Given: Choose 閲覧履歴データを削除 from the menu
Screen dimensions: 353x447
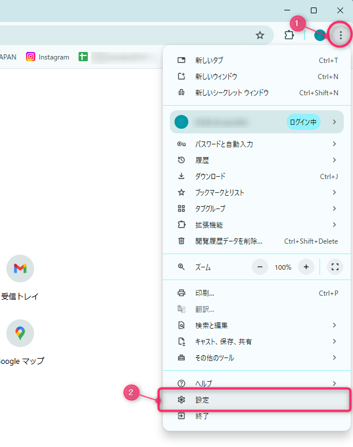Looking at the screenshot, I should 229,241.
